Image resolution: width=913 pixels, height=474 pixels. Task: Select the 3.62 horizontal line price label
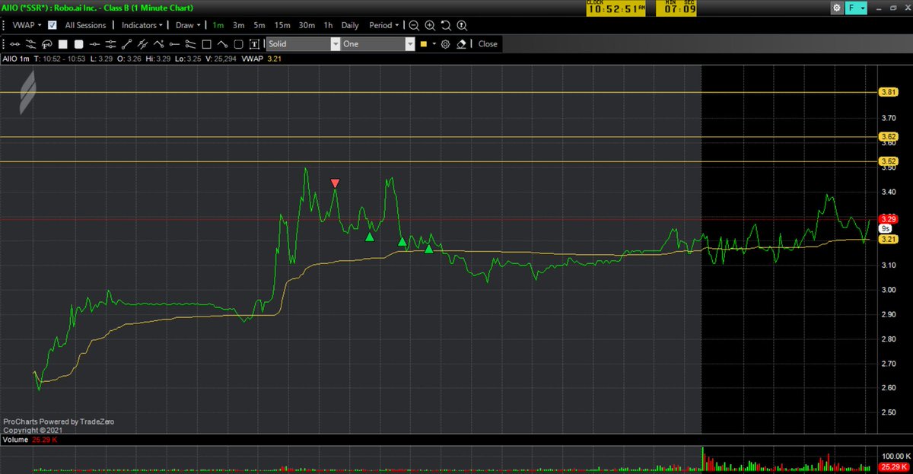[888, 137]
